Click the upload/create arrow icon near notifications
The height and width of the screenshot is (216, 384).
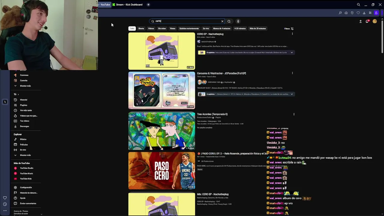click(x=361, y=21)
